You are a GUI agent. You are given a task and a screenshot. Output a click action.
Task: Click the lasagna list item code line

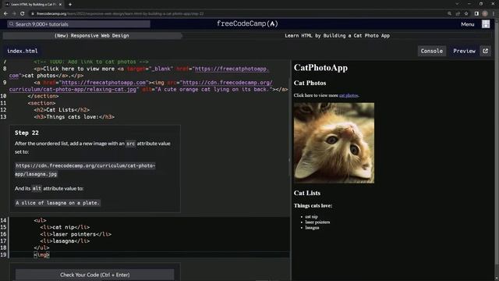coord(65,241)
